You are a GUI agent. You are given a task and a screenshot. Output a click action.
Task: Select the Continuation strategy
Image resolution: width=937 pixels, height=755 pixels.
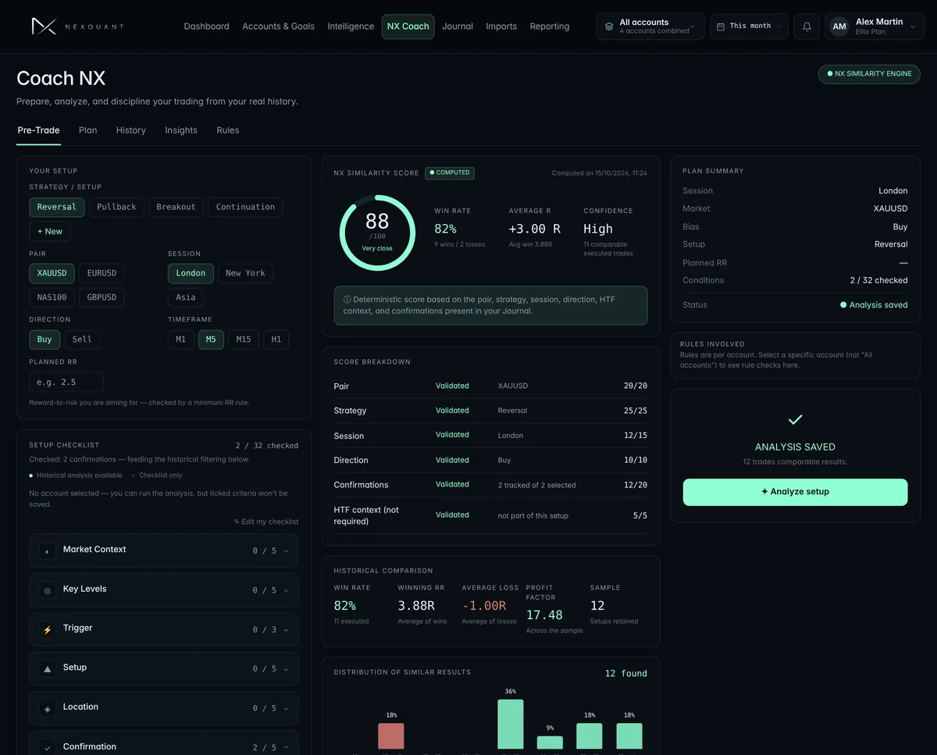245,207
